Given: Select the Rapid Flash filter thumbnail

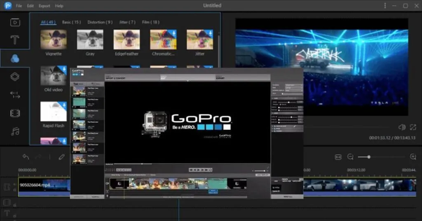Looking at the screenshot, I should (x=54, y=111).
